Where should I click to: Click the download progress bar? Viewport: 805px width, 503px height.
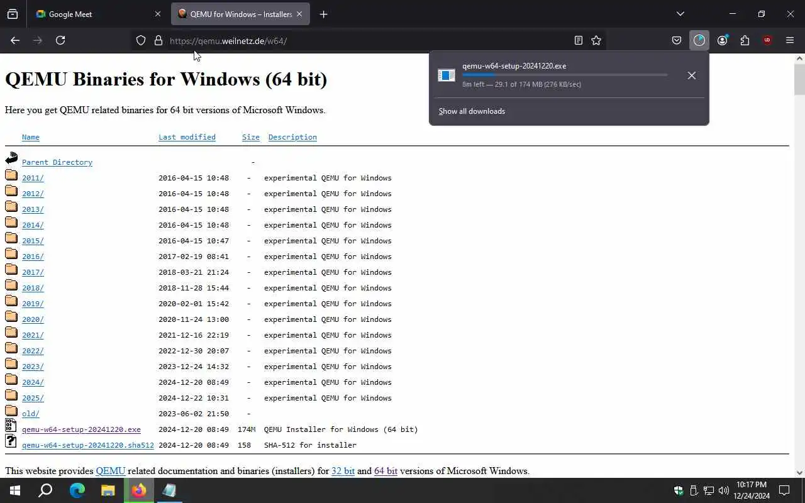(565, 75)
